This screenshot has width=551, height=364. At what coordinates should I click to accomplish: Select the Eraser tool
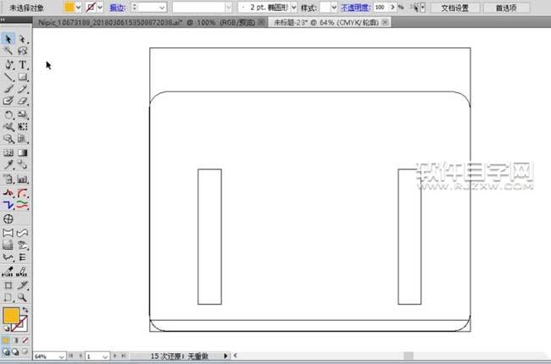coord(23,101)
